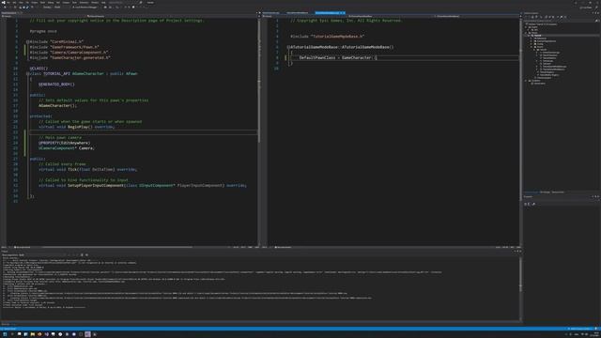Expand External Dependencies node
This screenshot has width=601, height=338.
[531, 41]
